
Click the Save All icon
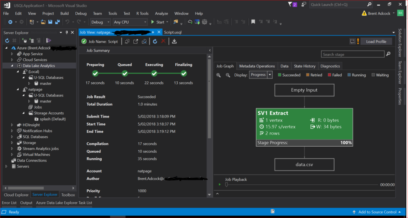(x=57, y=22)
